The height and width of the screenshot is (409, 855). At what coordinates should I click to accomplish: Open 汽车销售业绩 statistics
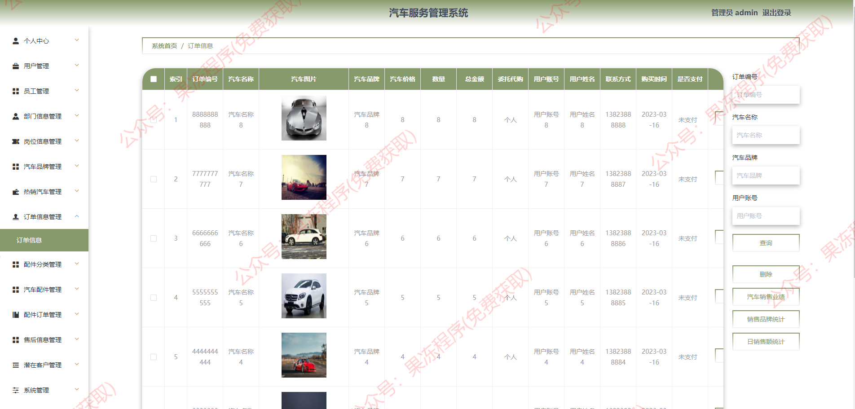pos(766,297)
